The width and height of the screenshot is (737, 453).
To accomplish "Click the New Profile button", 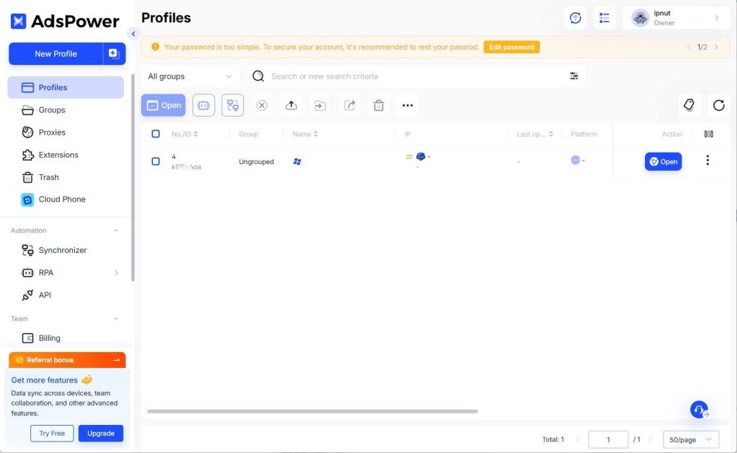I will pyautogui.click(x=56, y=54).
